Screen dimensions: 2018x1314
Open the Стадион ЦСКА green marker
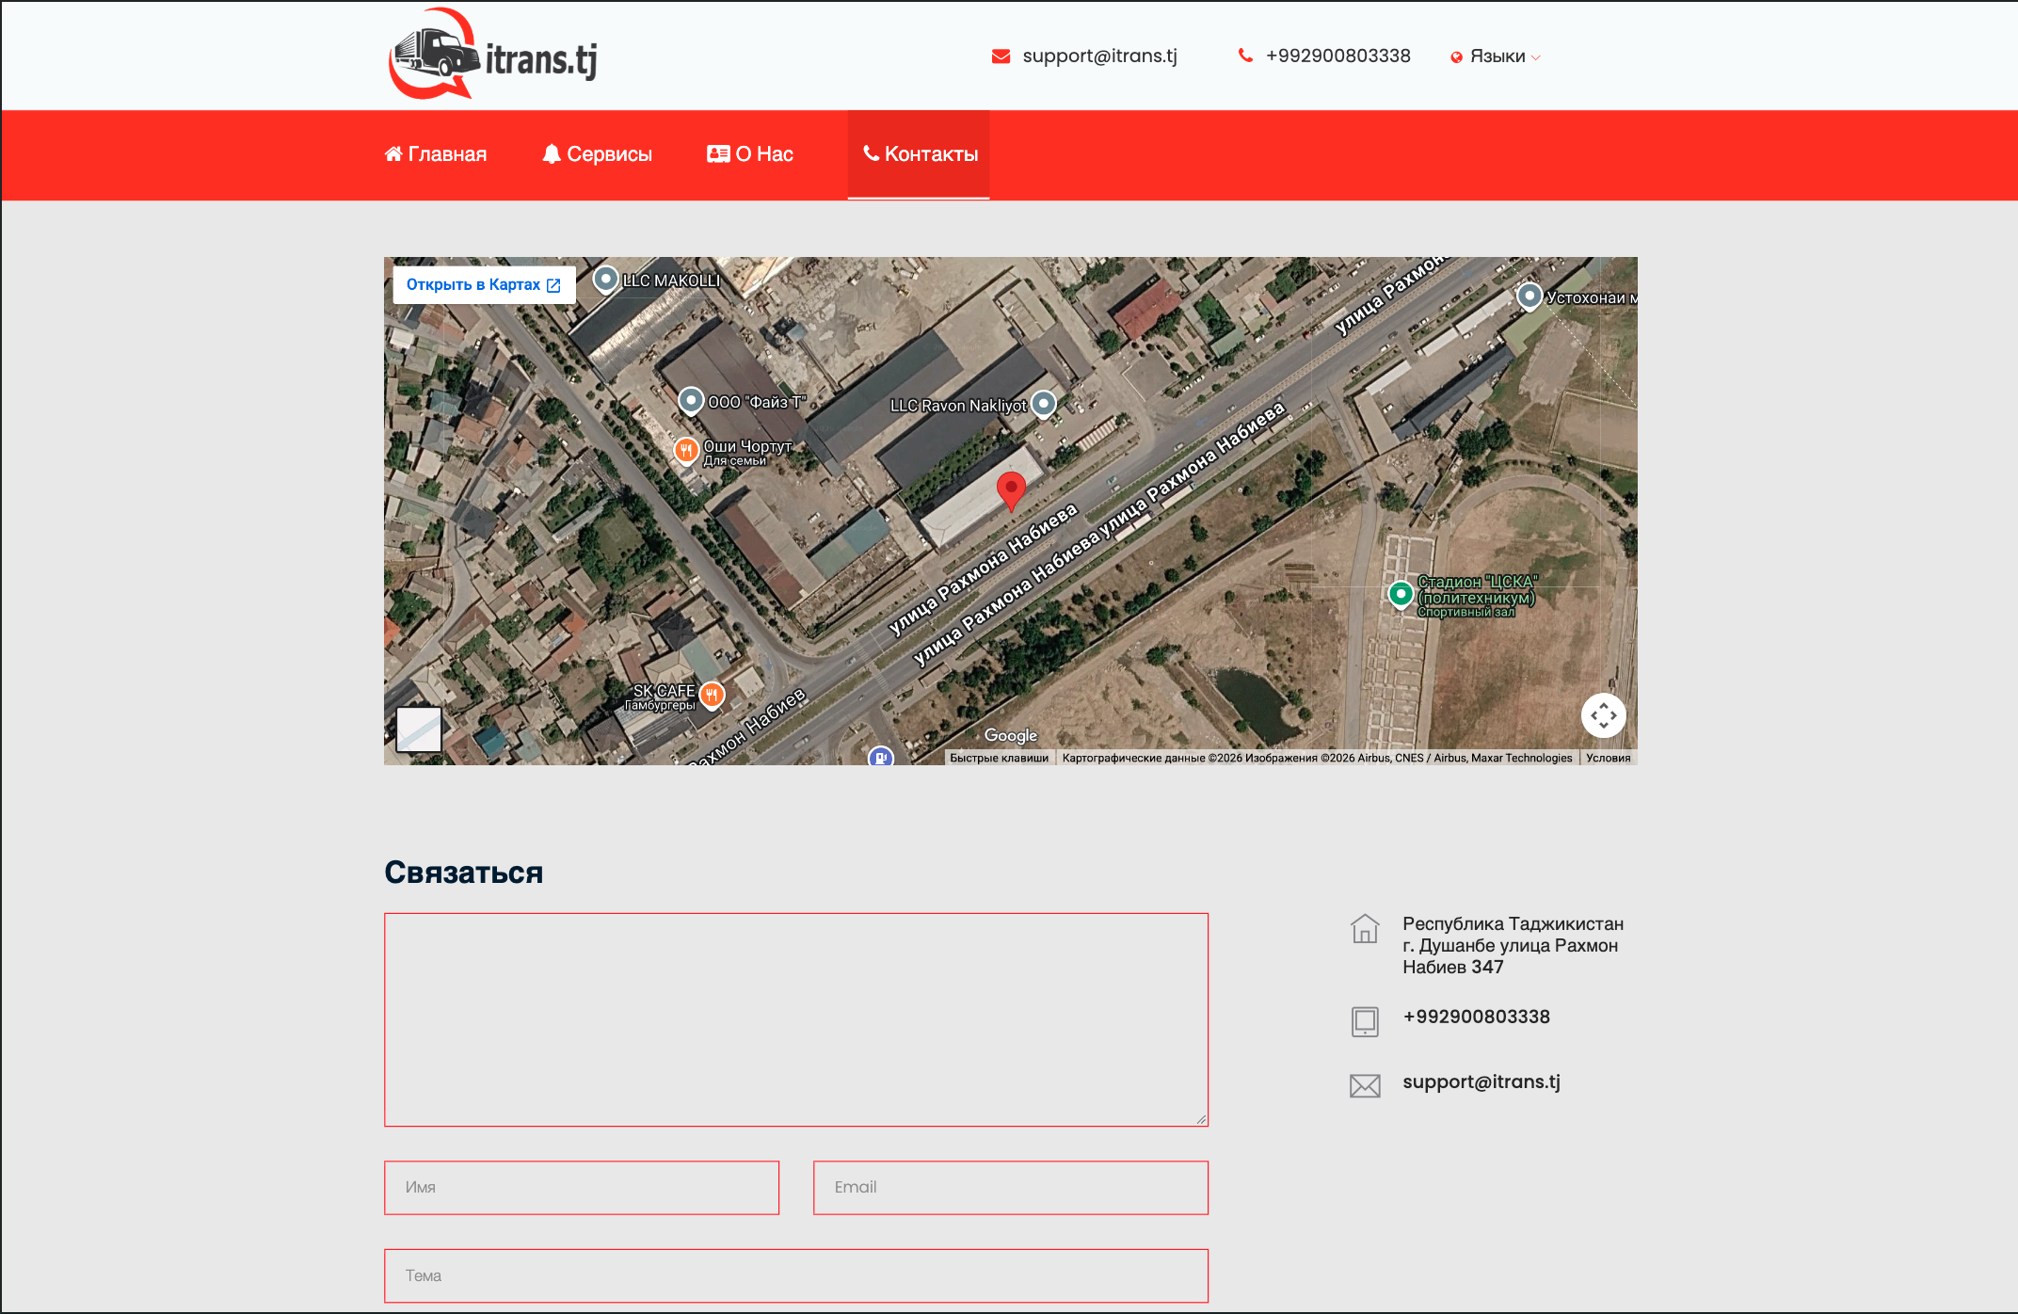point(1401,595)
